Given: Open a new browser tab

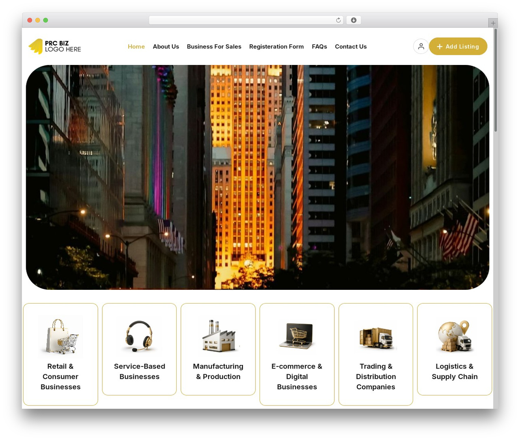Looking at the screenshot, I should [493, 23].
